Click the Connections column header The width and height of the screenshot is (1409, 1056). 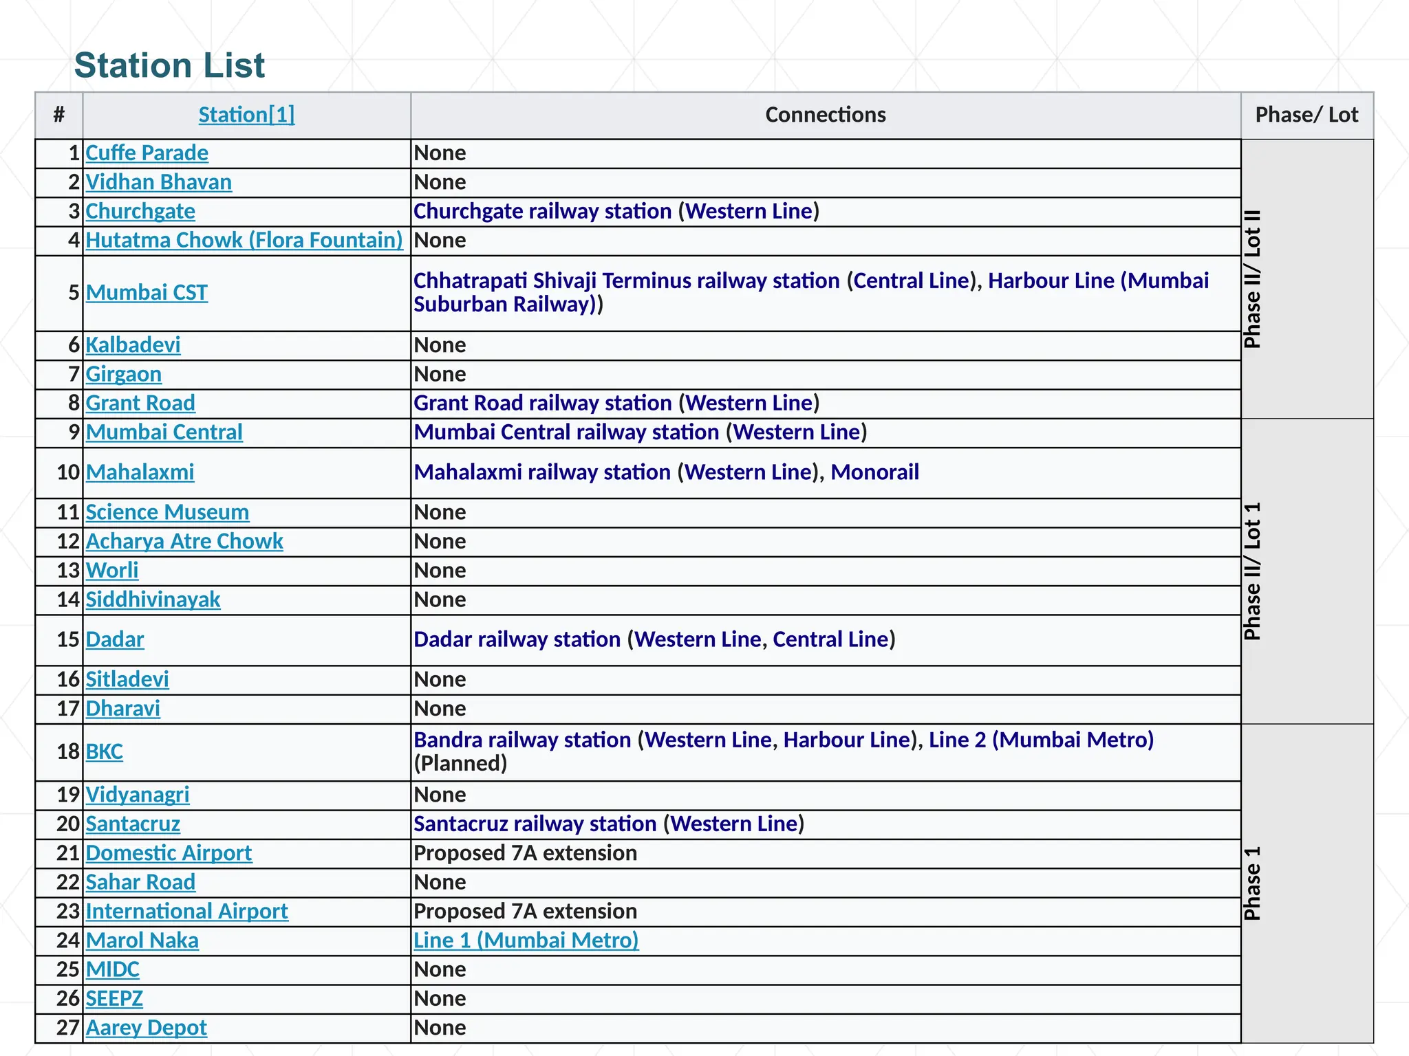825,115
